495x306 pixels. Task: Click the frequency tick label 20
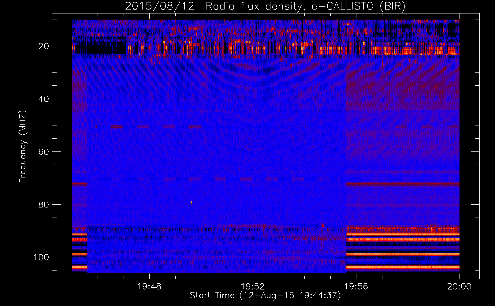(44, 46)
